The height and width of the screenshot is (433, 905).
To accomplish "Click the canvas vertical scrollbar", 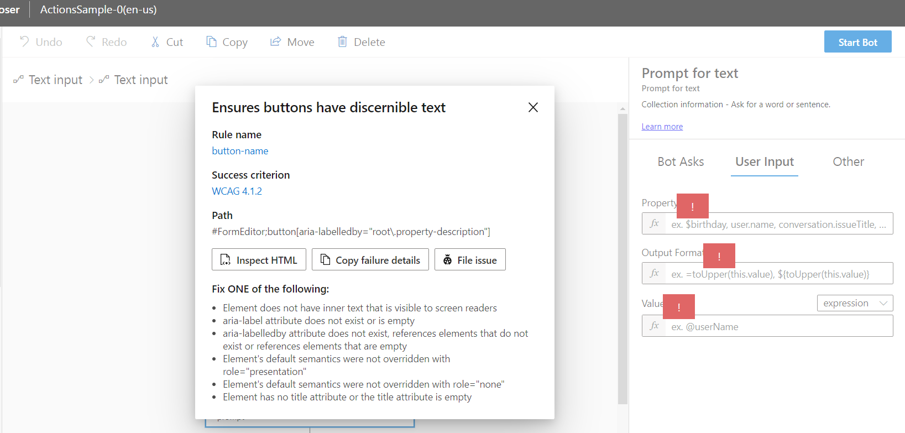I will [x=622, y=259].
